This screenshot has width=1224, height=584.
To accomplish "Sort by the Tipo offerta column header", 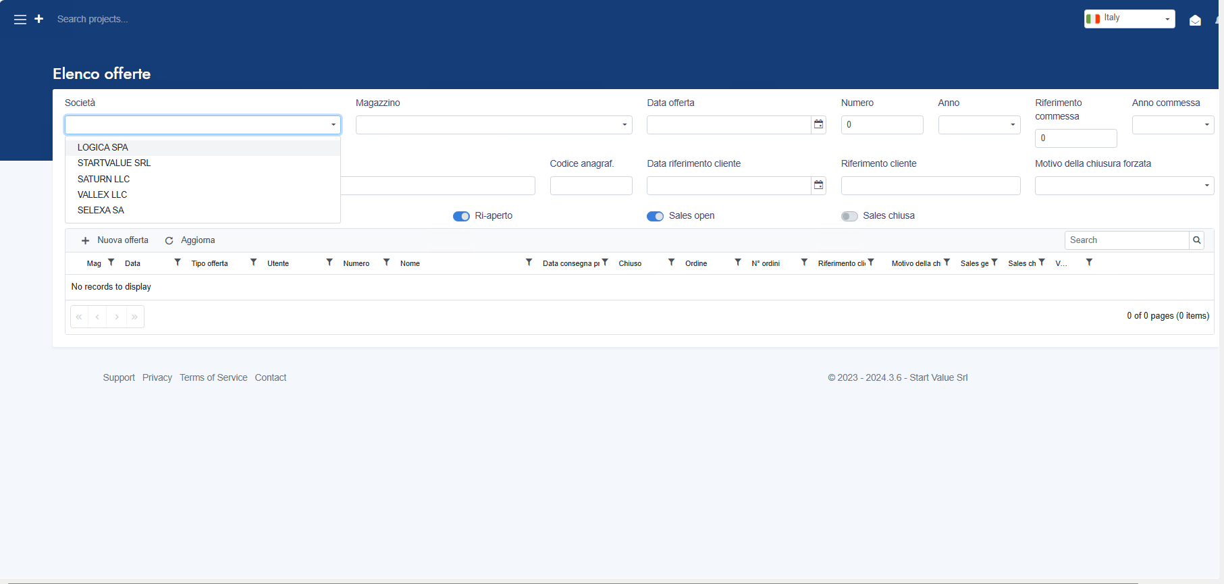I will click(209, 263).
